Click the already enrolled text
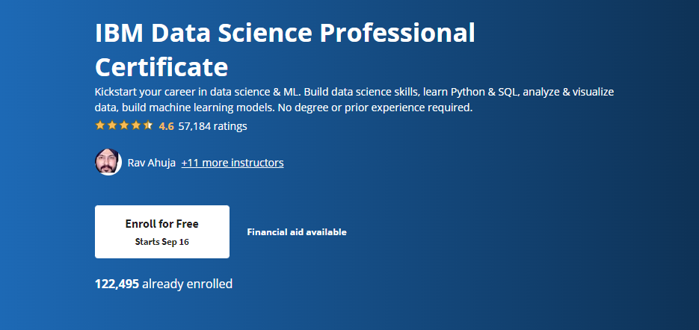Screen dimensions: 699x330 (x=187, y=284)
